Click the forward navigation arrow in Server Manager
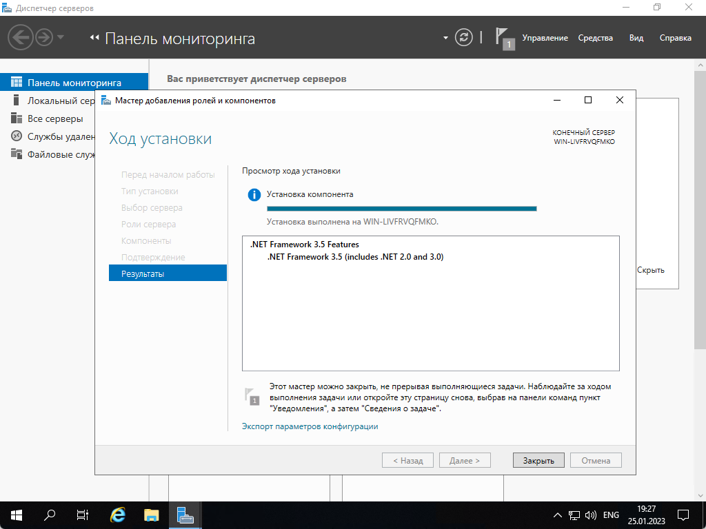Screen dimensions: 706x529 click(44, 37)
